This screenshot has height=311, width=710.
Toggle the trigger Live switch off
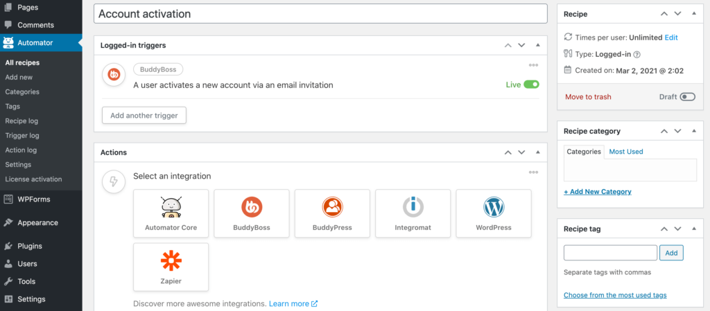click(x=532, y=85)
